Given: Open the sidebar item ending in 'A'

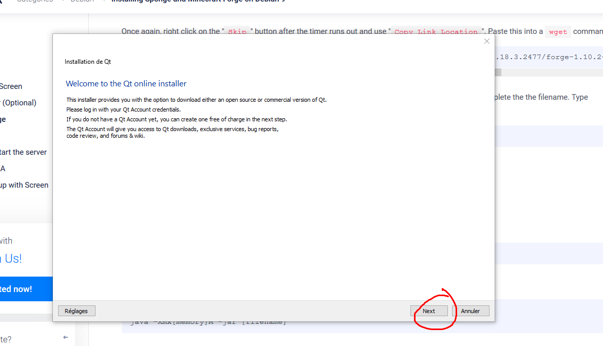Looking at the screenshot, I should (3, 169).
